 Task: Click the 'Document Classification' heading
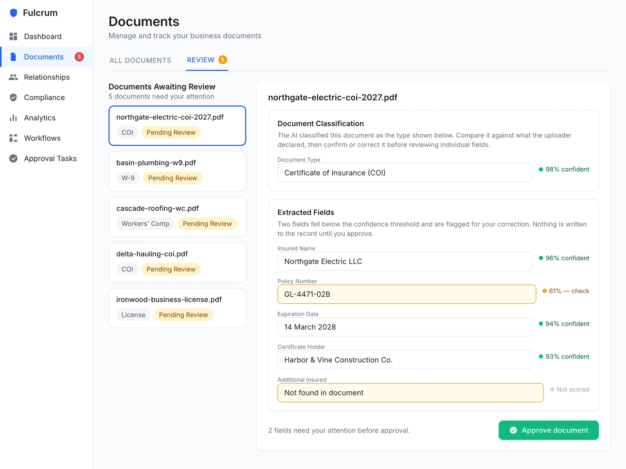[320, 124]
